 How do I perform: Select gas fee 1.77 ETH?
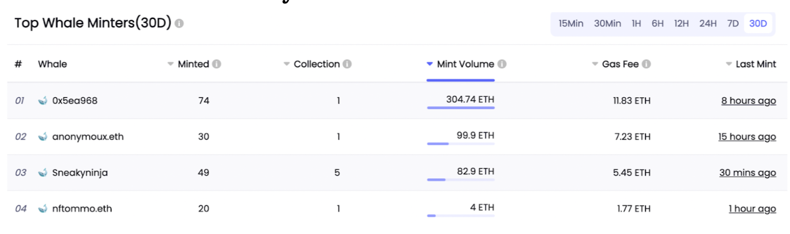[634, 209]
